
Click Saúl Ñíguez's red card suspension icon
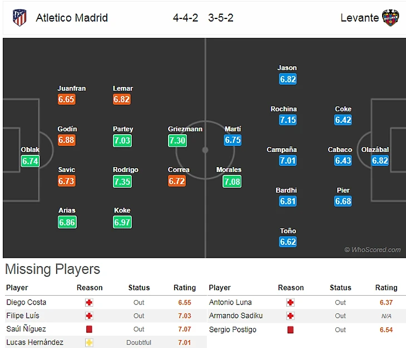tap(89, 329)
